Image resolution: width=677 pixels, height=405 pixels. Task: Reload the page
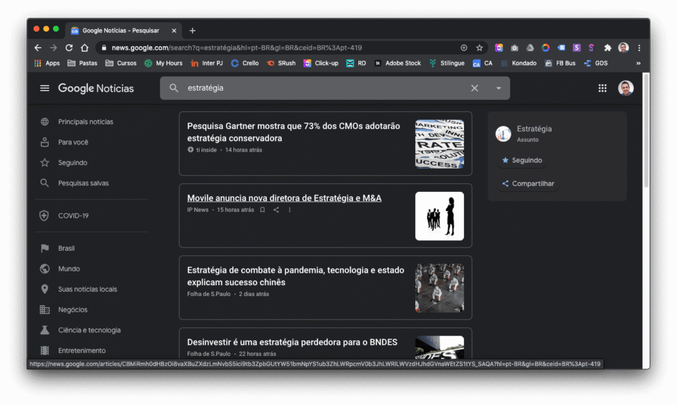(69, 48)
